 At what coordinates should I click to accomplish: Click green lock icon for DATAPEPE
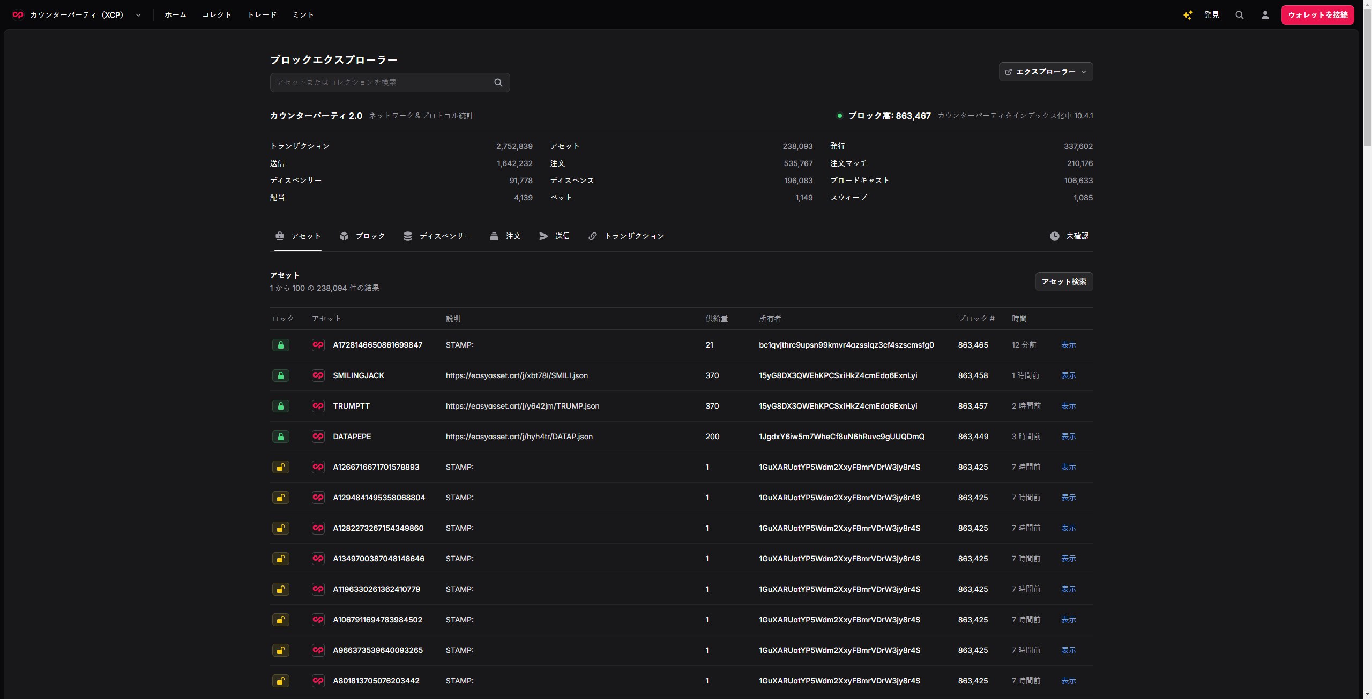[x=280, y=437]
